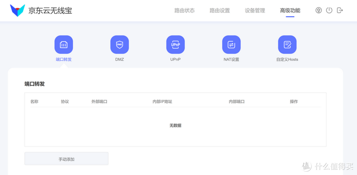Open the DMZ shield icon
Viewport: 357px width, 175px height.
coord(119,45)
